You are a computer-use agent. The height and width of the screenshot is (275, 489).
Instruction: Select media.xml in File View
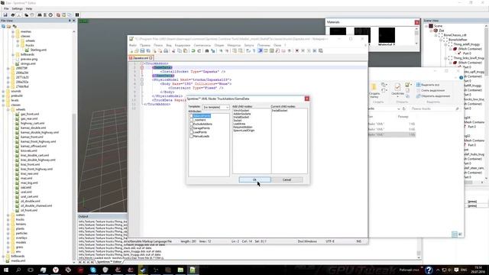[x=18, y=260]
